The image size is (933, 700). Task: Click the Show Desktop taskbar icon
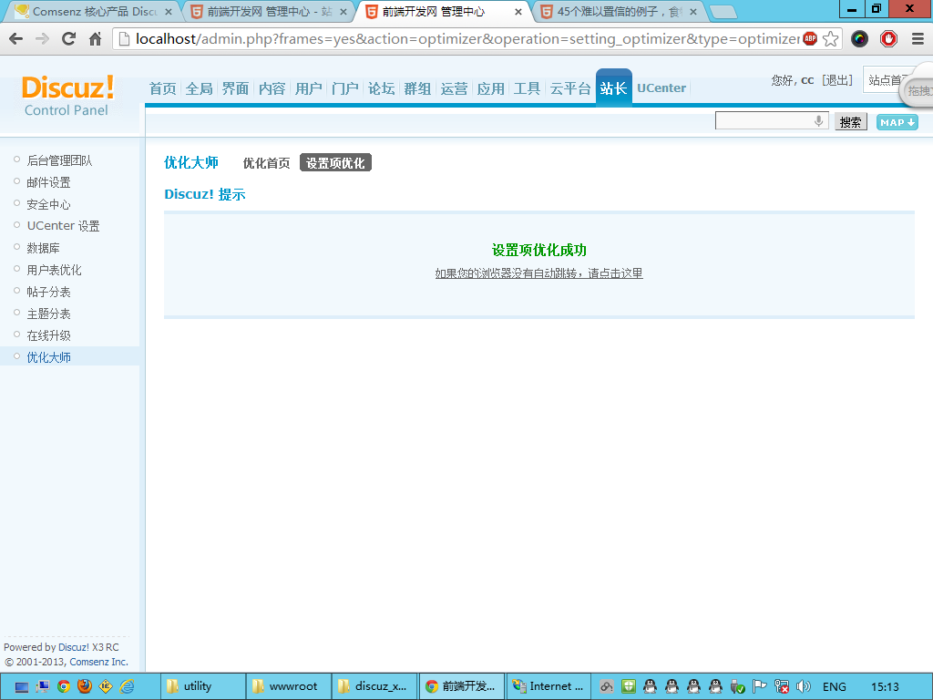click(x=22, y=687)
